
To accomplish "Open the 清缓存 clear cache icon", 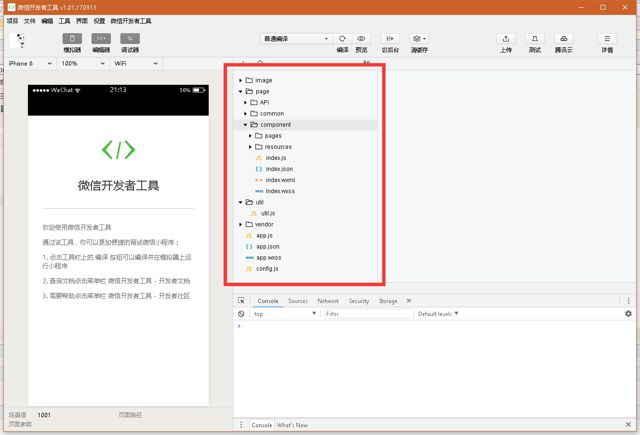I will point(419,39).
